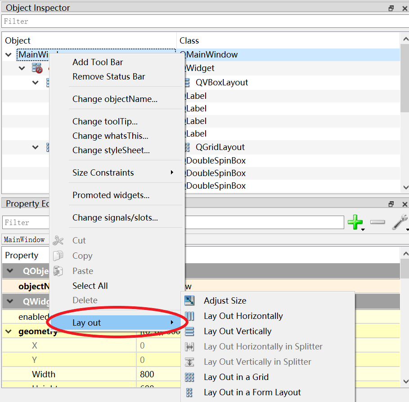Click Object Inspector vertical scrollbar thumb

[x=405, y=78]
